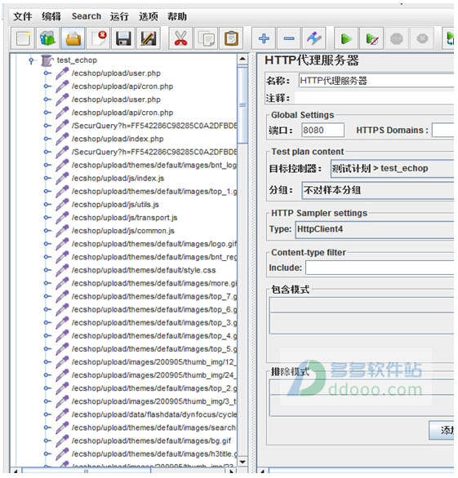The width and height of the screenshot is (458, 478).
Task: Click the 添加 button under 排除模式
Action: click(x=441, y=430)
